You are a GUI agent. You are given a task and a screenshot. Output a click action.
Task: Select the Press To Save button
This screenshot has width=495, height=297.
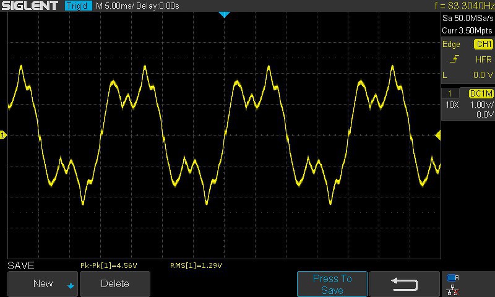332,284
